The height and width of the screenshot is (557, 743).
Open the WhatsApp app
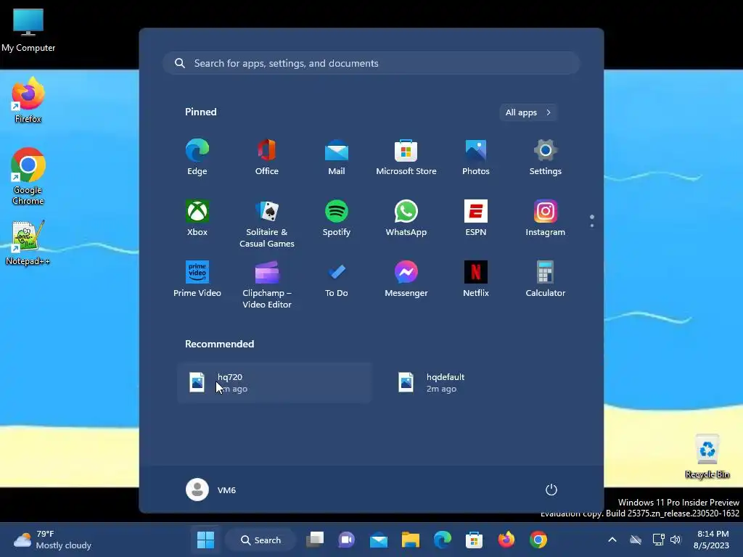click(406, 218)
